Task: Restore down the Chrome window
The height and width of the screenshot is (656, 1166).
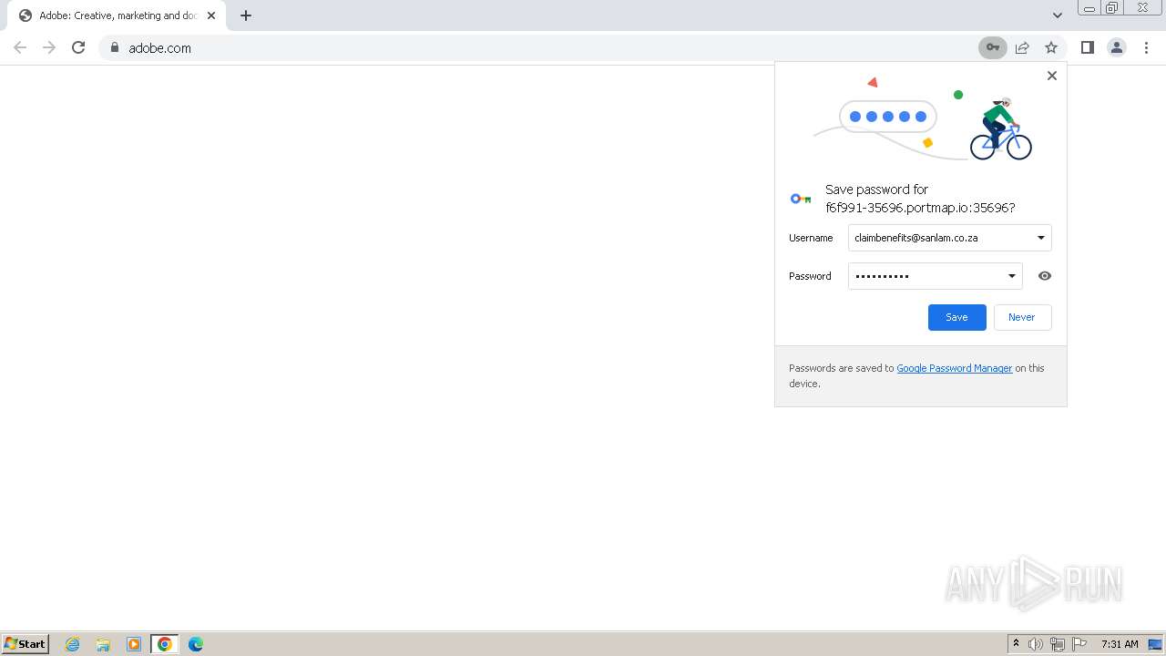Action: click(x=1112, y=8)
